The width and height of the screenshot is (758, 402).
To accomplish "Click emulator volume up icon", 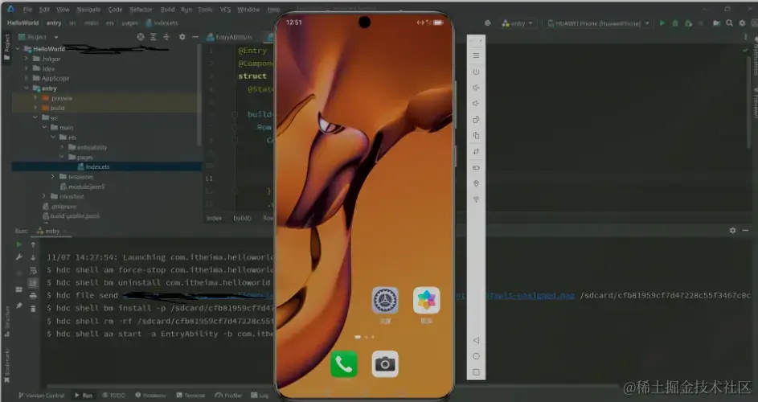I will 476,88.
